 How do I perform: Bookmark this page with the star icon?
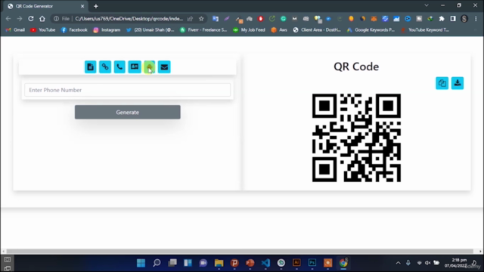coord(201,19)
